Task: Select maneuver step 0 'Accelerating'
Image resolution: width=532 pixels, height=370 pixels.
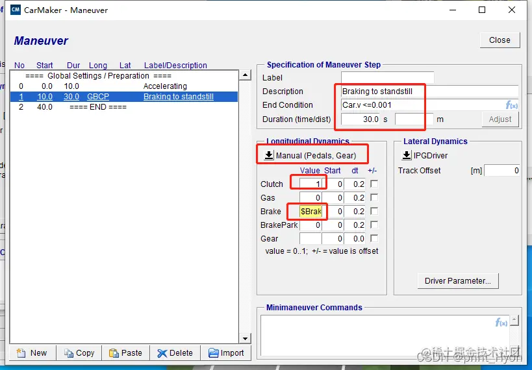Action: (124, 86)
